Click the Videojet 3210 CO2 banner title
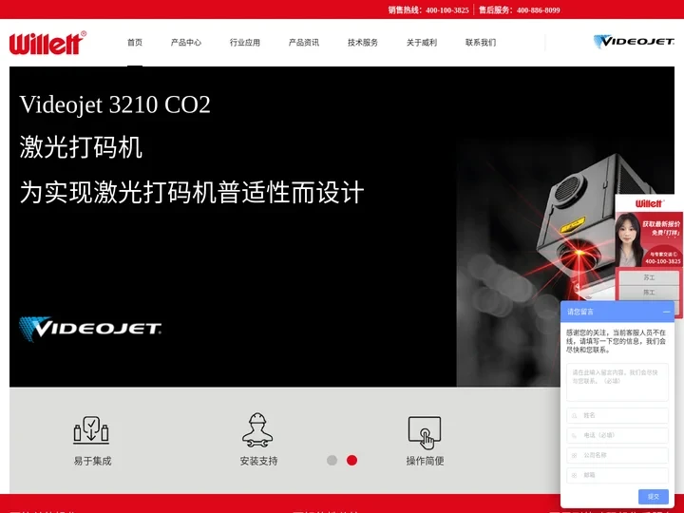Screen dimensions: 684x513 (x=115, y=104)
